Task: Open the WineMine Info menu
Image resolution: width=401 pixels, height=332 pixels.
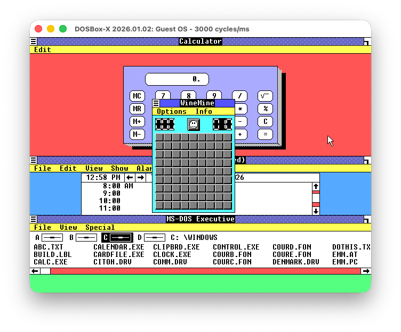Action: tap(203, 111)
